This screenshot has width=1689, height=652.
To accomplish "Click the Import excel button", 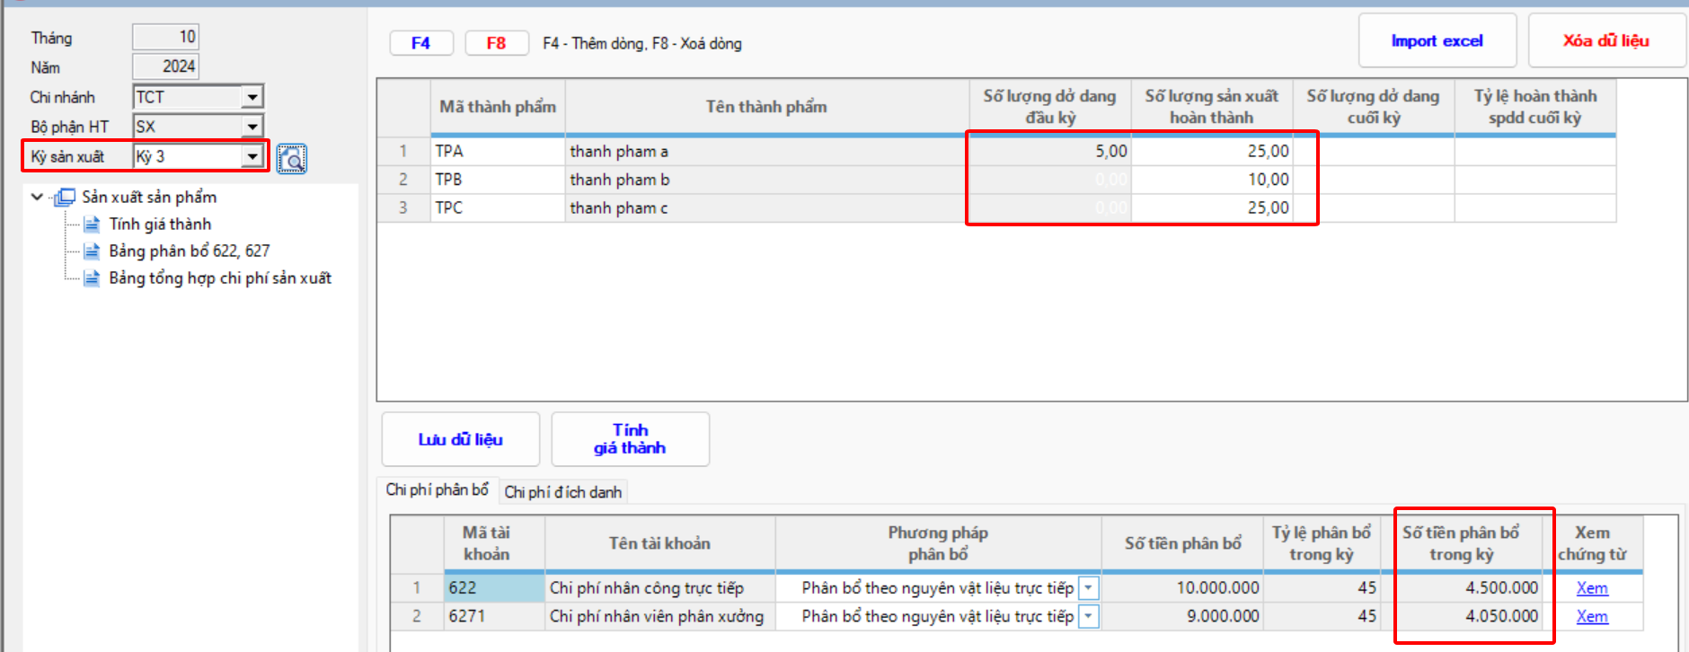I will [x=1437, y=41].
